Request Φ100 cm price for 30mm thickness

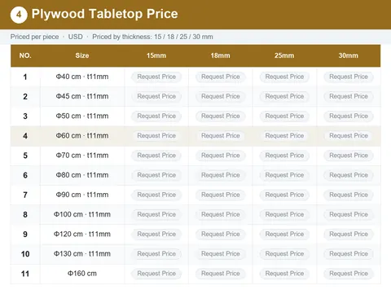(x=349, y=214)
